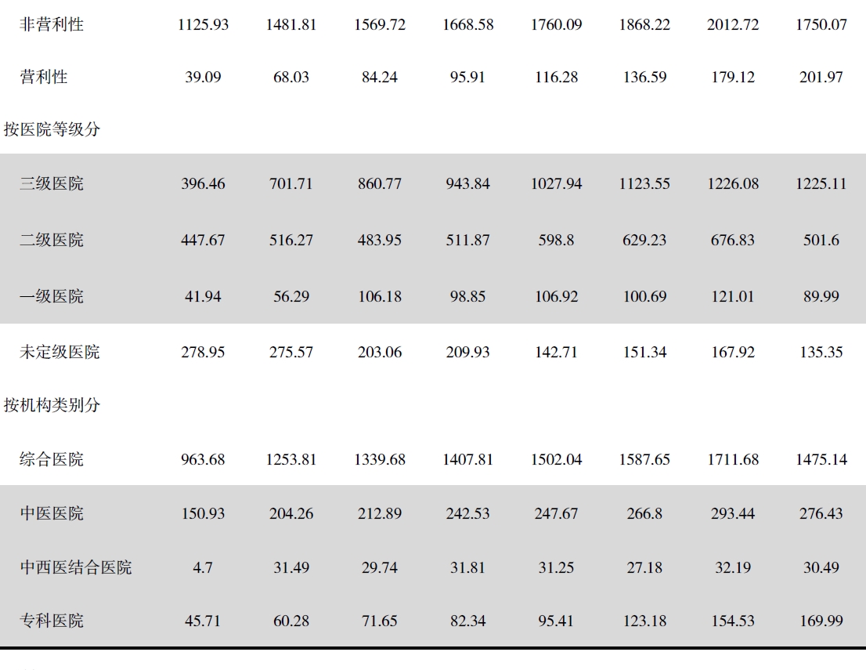Select the 营利性 row label
This screenshot has width=866, height=670.
[44, 77]
